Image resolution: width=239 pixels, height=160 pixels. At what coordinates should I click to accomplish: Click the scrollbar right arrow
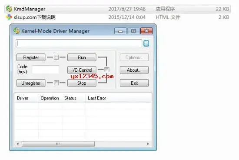[x=148, y=144]
